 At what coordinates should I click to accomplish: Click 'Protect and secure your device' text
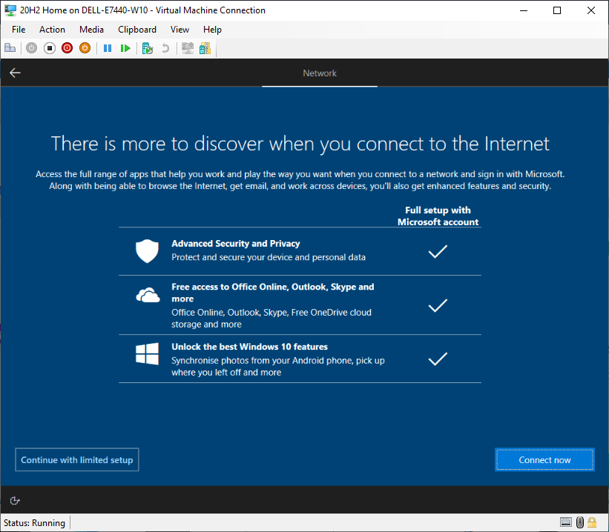pos(269,257)
